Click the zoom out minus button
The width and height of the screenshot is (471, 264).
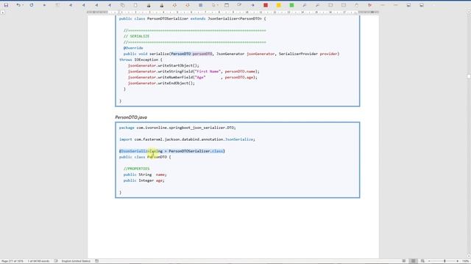429,261
